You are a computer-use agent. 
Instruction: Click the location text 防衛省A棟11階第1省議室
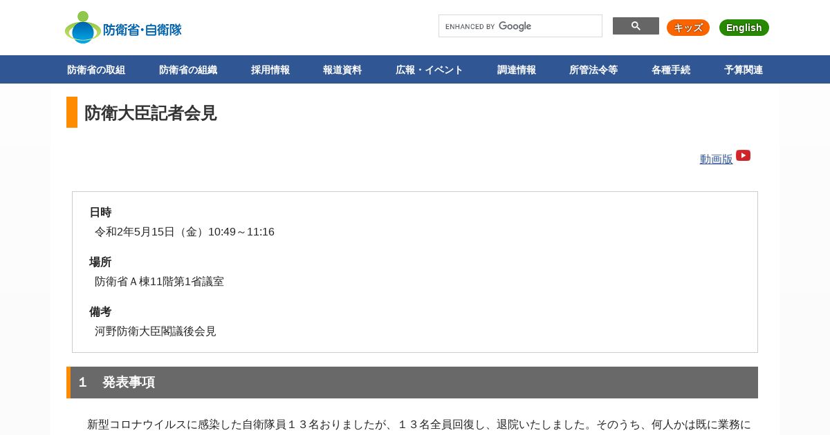[x=159, y=282]
